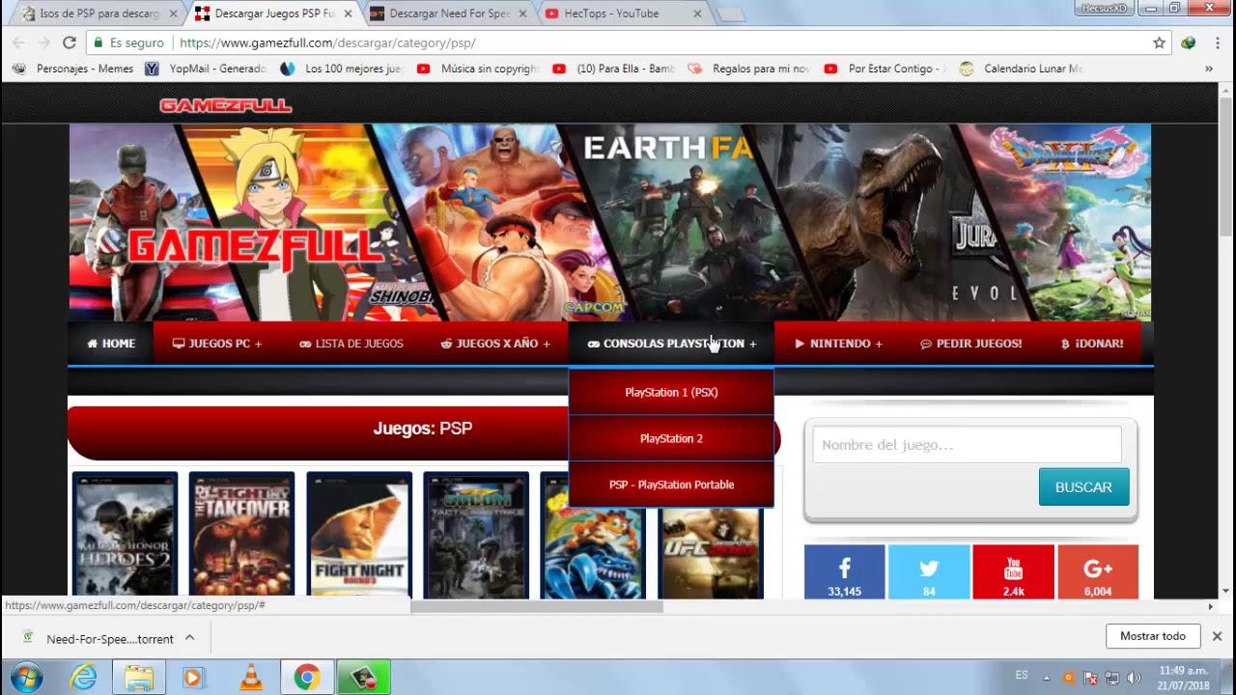Open the Google+ box 6,004

[x=1098, y=571]
